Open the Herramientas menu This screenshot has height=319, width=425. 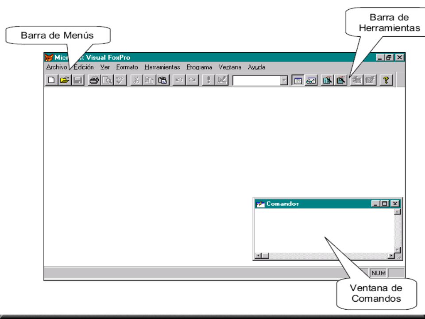click(162, 67)
